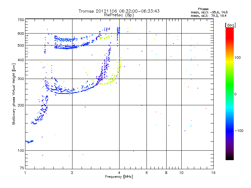Click the "Frequency [MHz]" axis label
Viewport: 251px width, 188px height.
click(119, 177)
